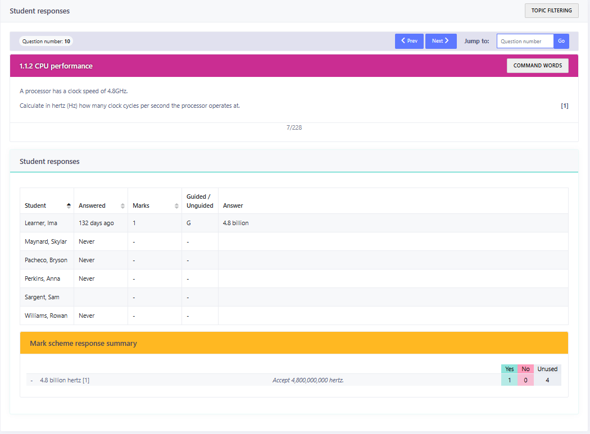Click the Jump to question number field
The width and height of the screenshot is (590, 434).
525,41
